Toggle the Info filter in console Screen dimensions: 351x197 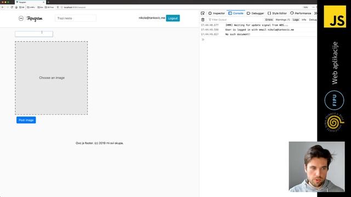(304, 20)
